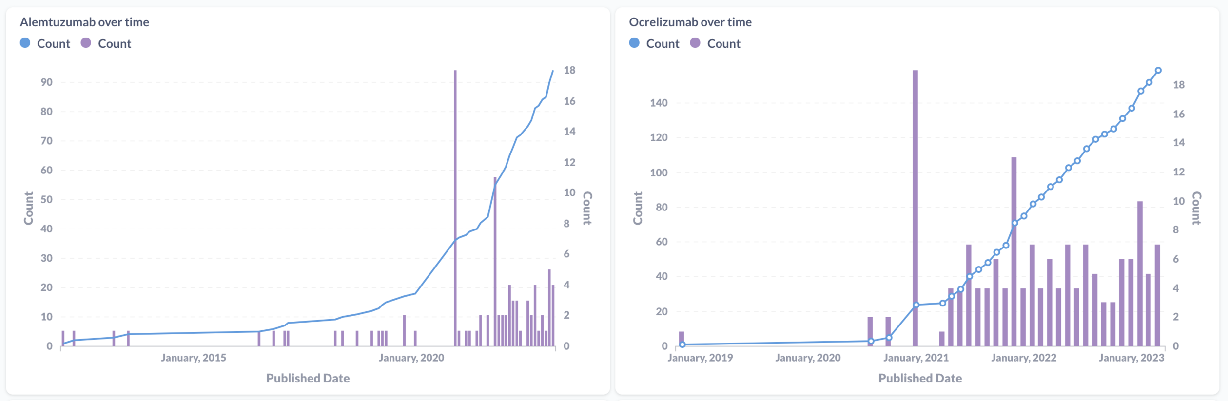Toggle blue Count legend label in Ocrelizumab chart
Image resolution: width=1228 pixels, height=401 pixels.
[x=663, y=44]
